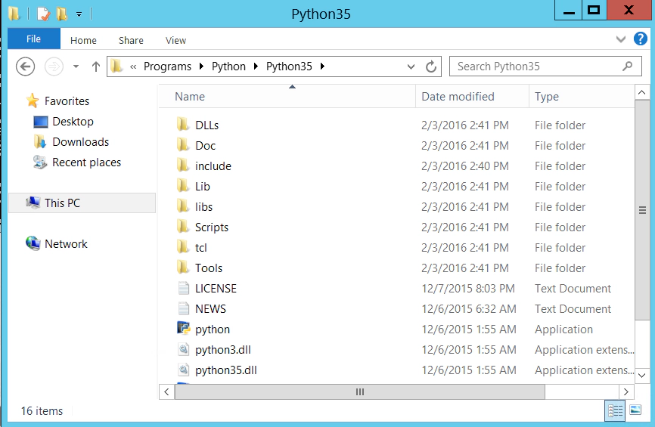The height and width of the screenshot is (427, 655).
Task: Switch to the Home ribbon tab
Action: 83,40
